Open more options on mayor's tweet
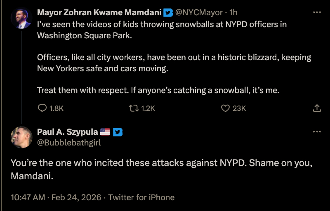Image resolution: width=330 pixels, height=211 pixels. (317, 13)
